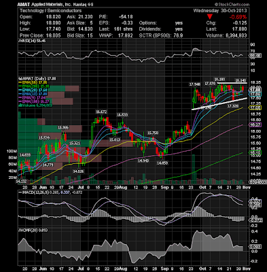Click the -0.072 MACD histogram axis tag
The height and width of the screenshot is (272, 267).
click(256, 220)
